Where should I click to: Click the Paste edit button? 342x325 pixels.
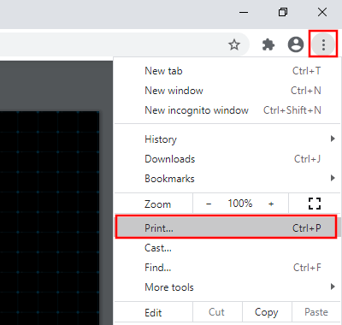(316, 312)
